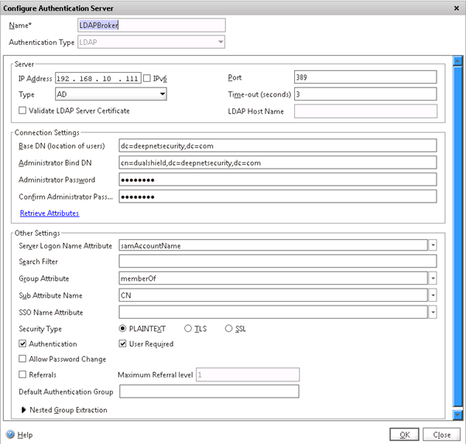
Task: Open Server Logon Name Attribute dropdown arrow
Action: point(433,245)
